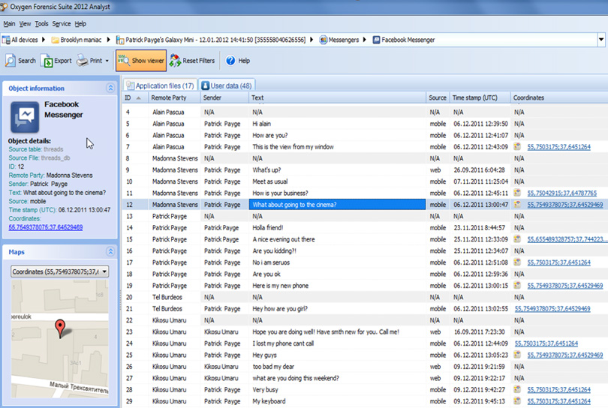This screenshot has width=608, height=408.
Task: Sort by Coordinates column header
Action: pos(558,97)
